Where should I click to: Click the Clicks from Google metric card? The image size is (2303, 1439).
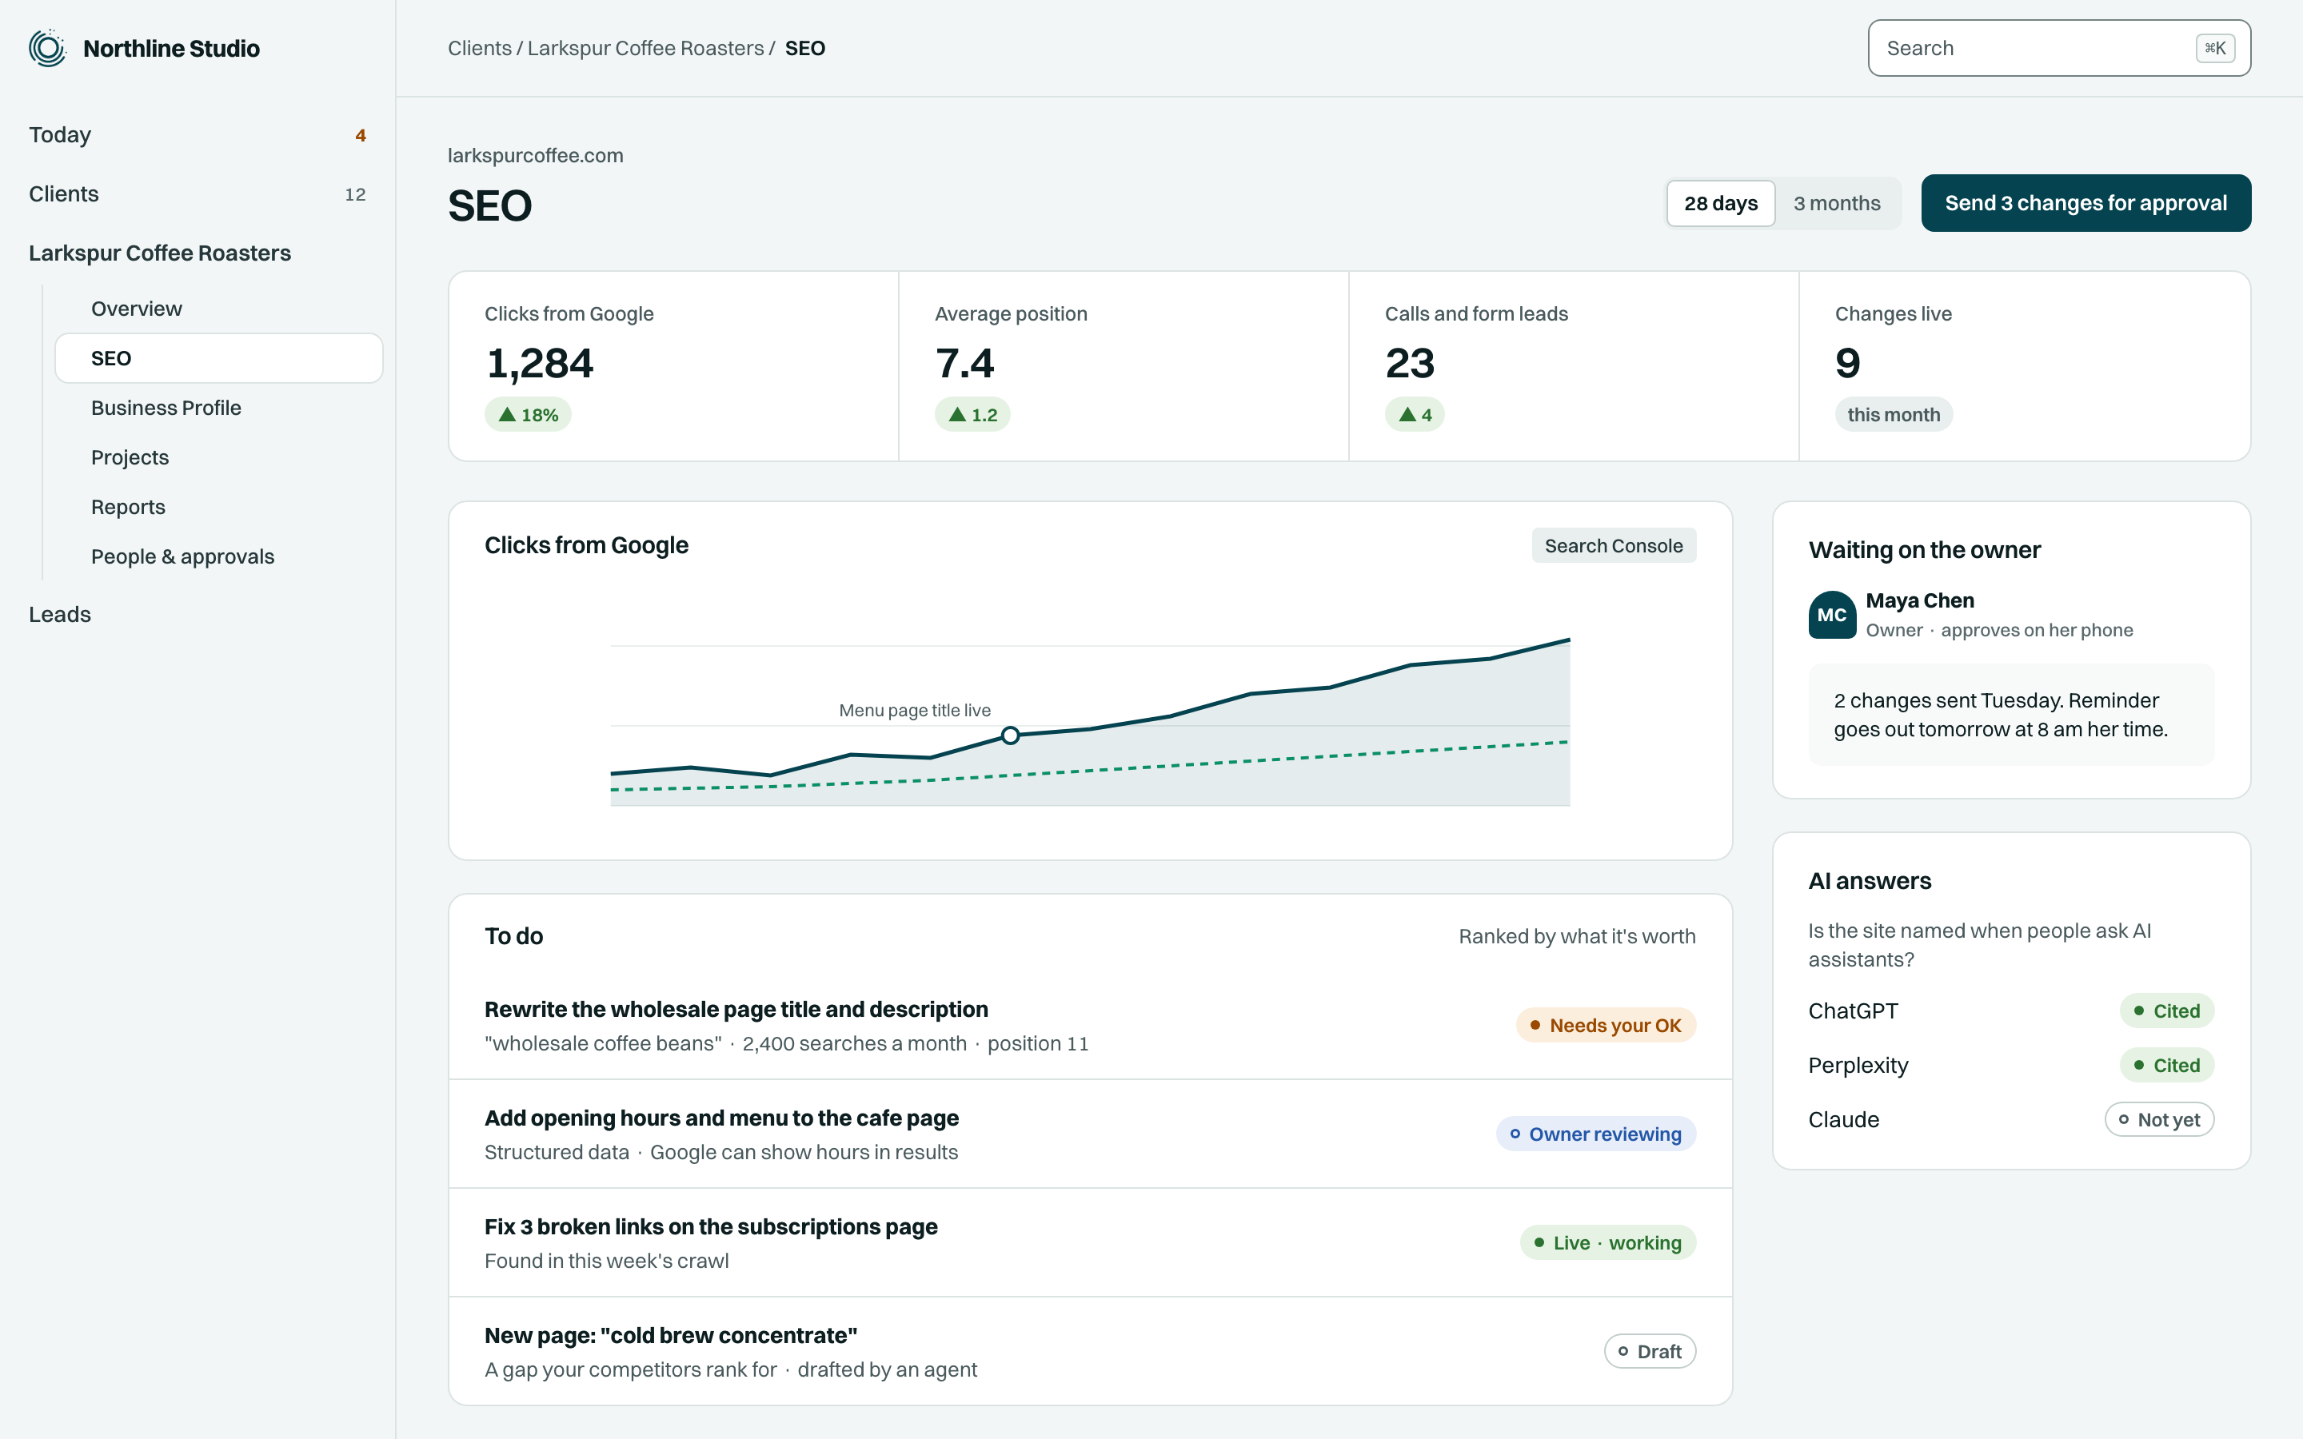674,366
